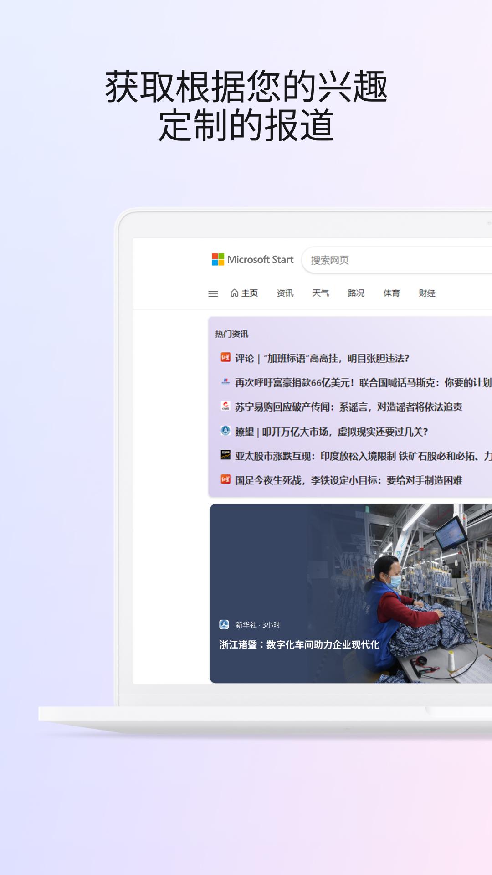This screenshot has height=875, width=492.
Task: Open the 天气 tab
Action: (320, 293)
